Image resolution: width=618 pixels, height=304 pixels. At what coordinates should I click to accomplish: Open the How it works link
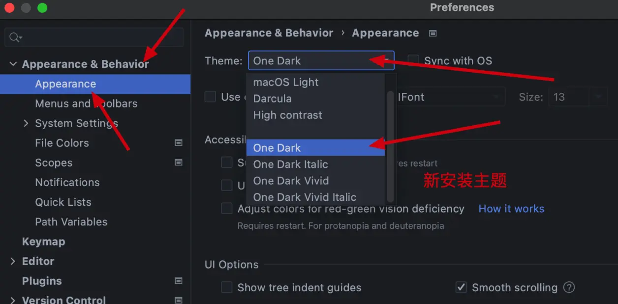point(511,209)
